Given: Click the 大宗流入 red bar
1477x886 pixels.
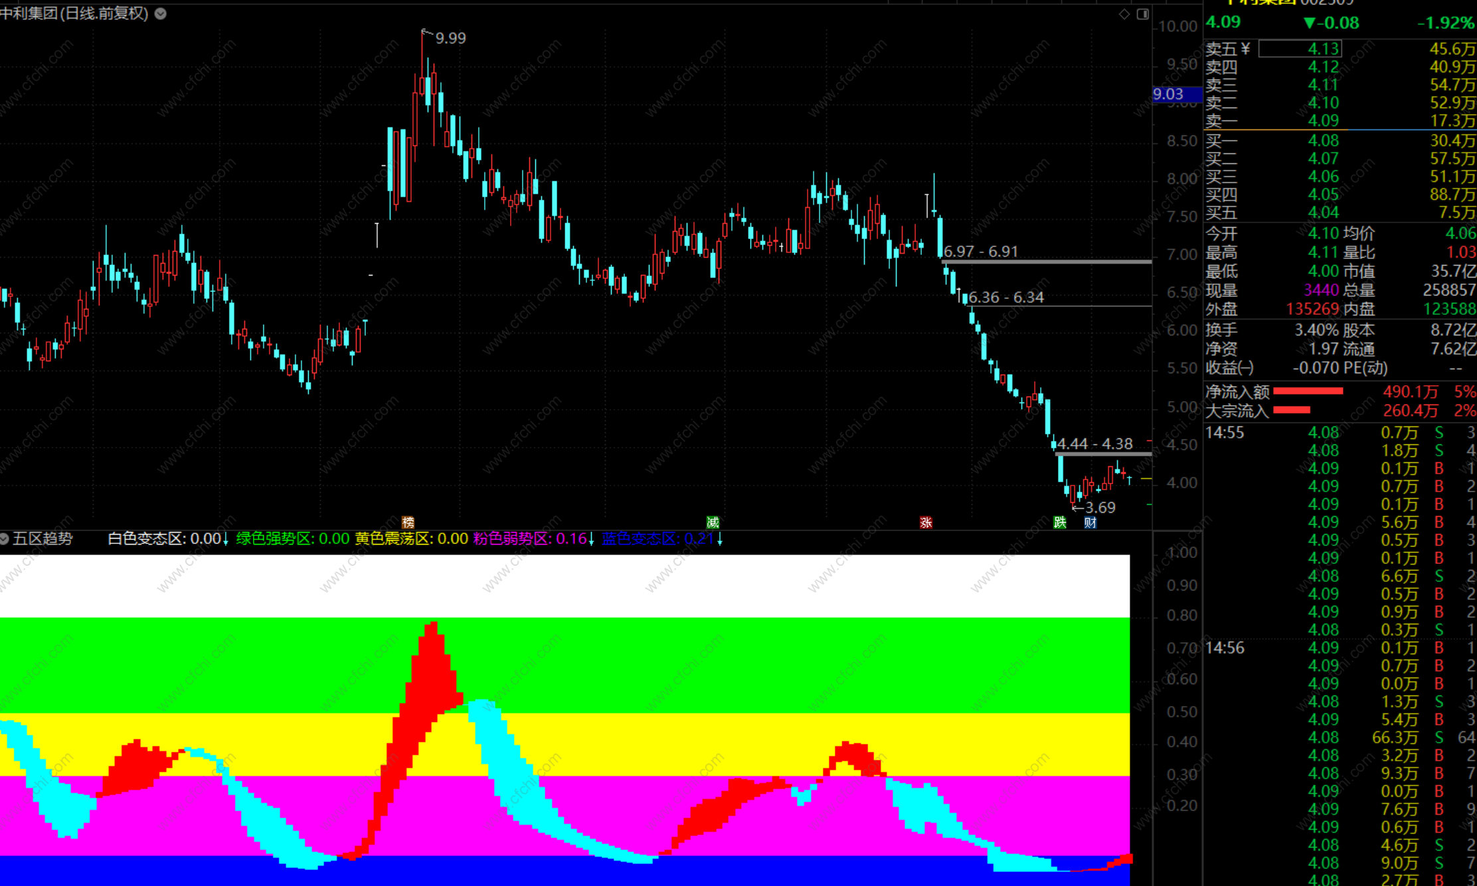Looking at the screenshot, I should point(1291,410).
